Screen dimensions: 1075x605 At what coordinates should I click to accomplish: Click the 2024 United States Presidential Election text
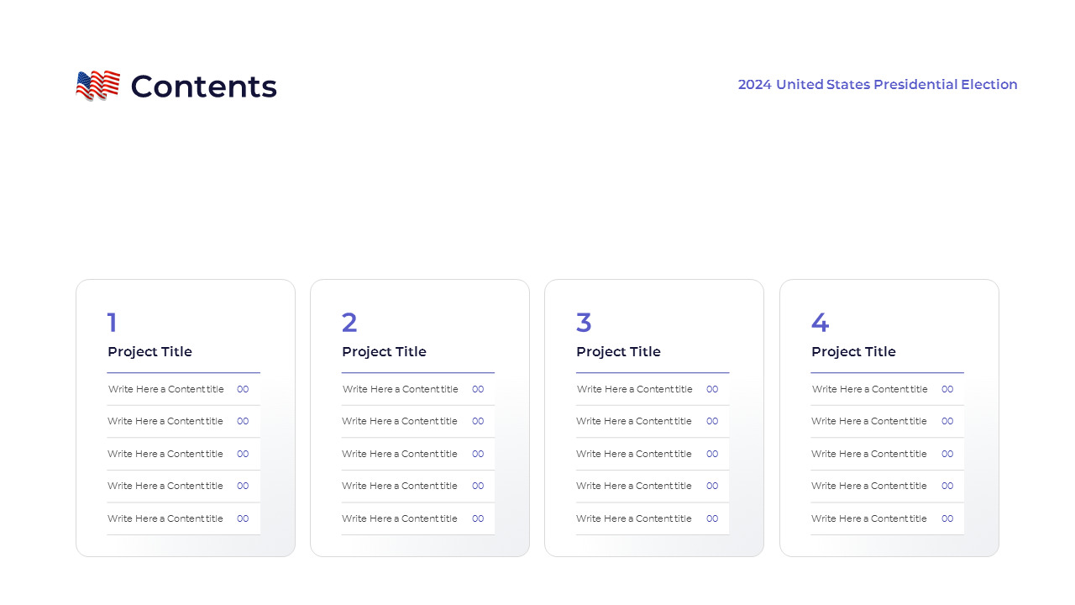click(877, 85)
